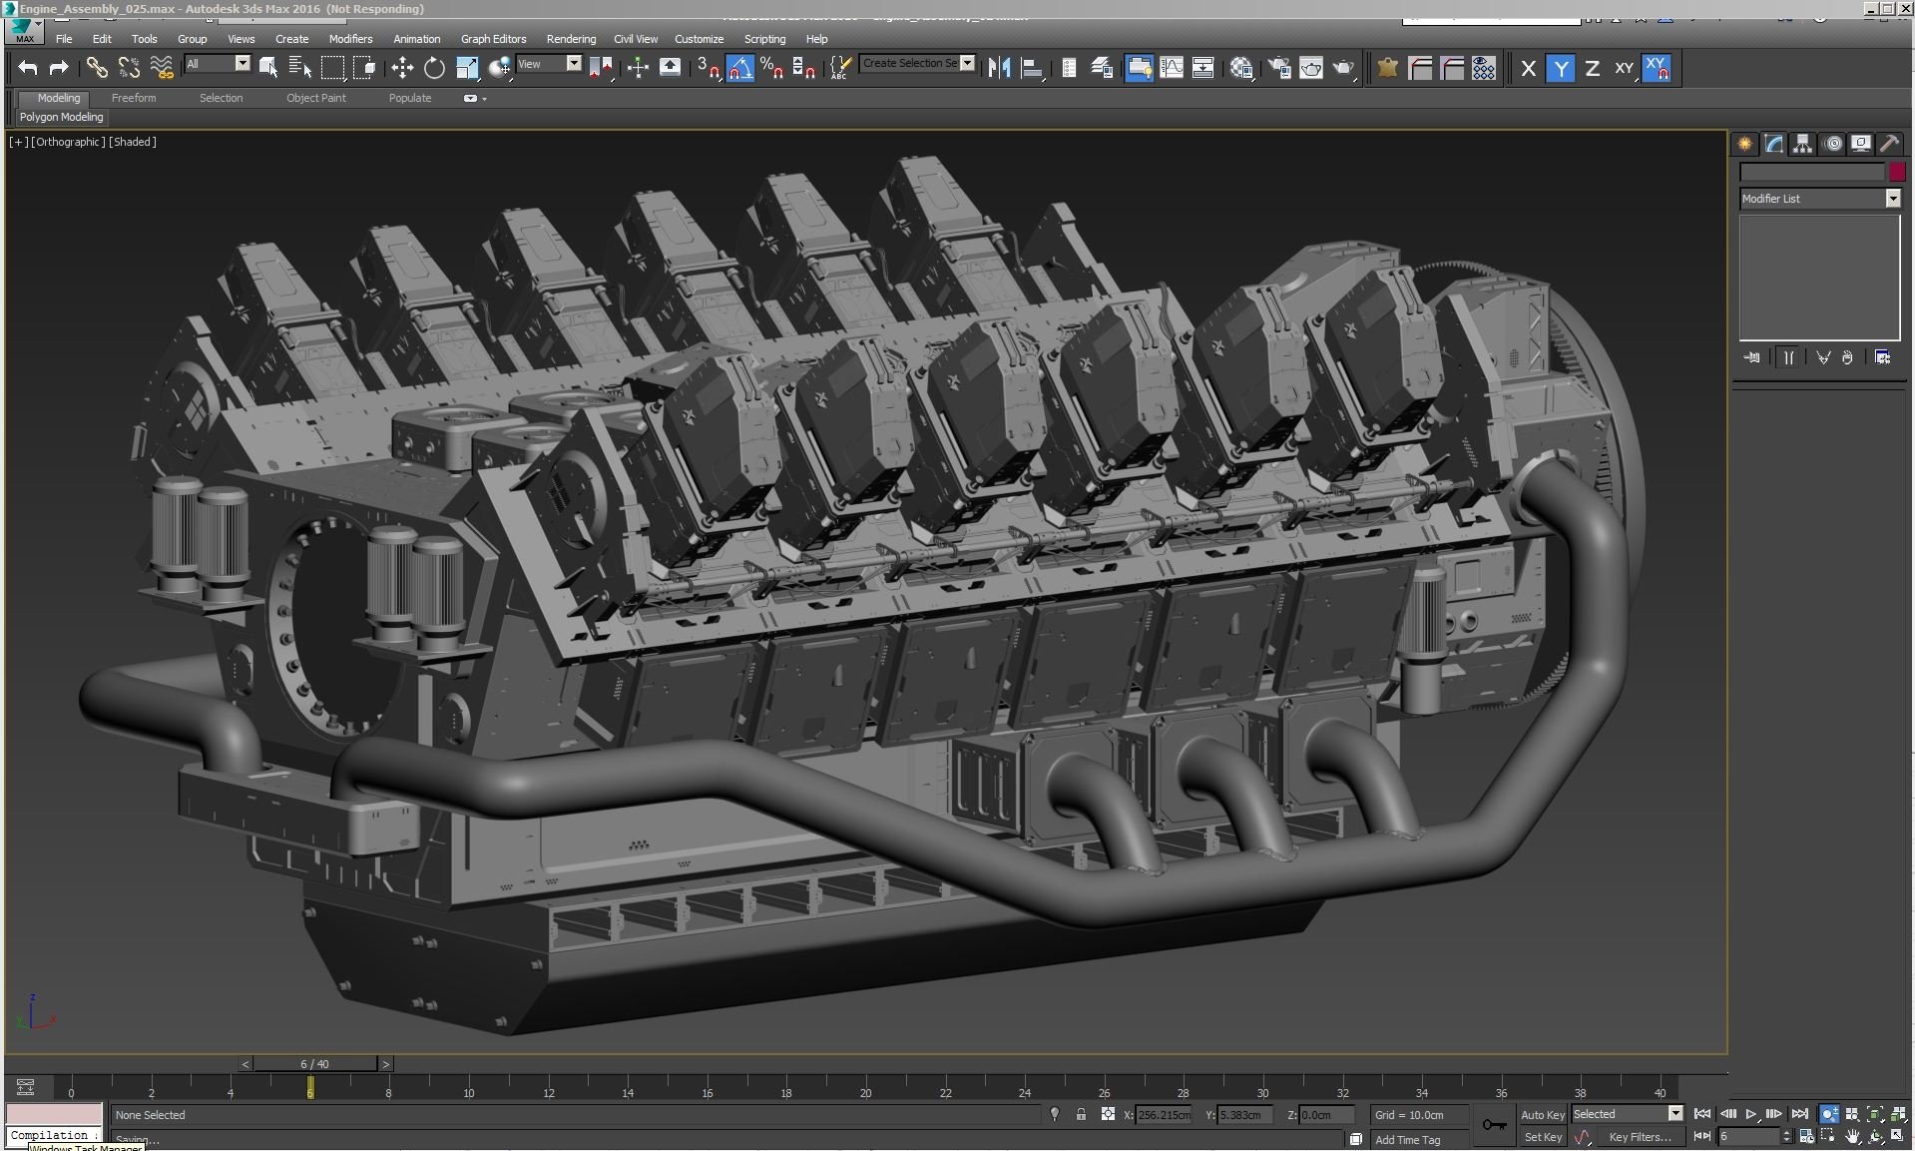Click the Set Key button
Image resolution: width=1915 pixels, height=1151 pixels.
click(x=1542, y=1137)
